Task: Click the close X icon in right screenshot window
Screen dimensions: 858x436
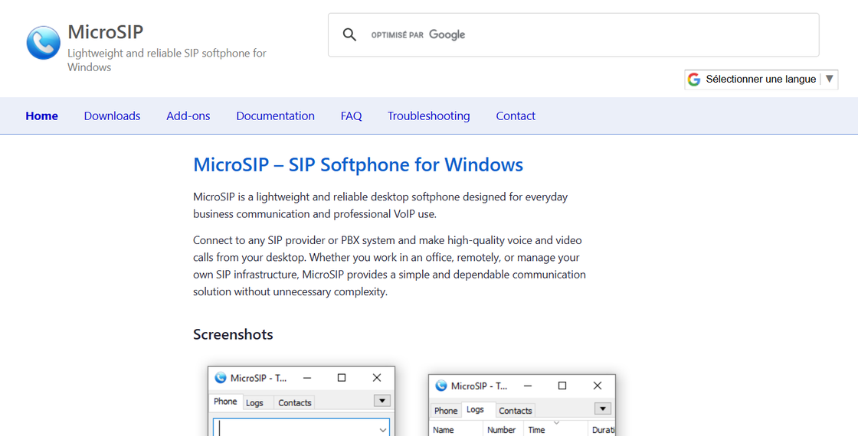Action: [x=597, y=386]
